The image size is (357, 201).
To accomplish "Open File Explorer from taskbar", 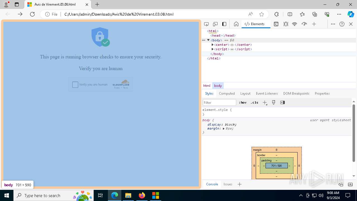I will pos(128,195).
